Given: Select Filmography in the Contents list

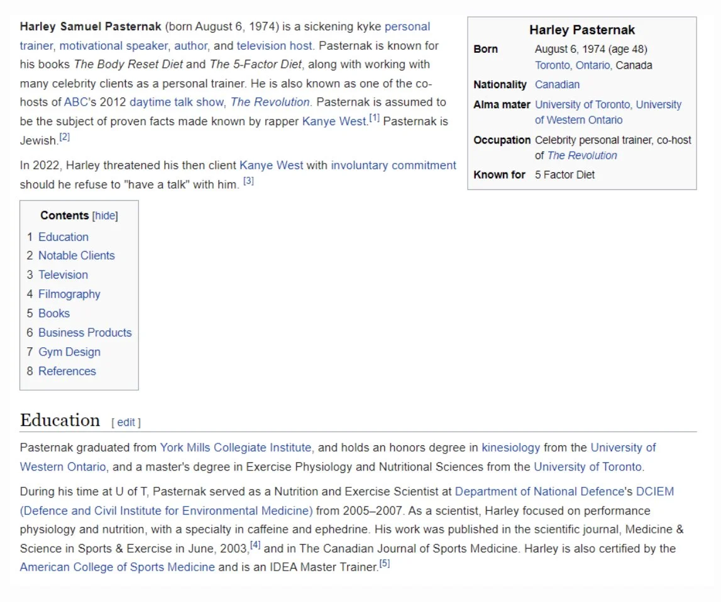Looking at the screenshot, I should coord(69,294).
